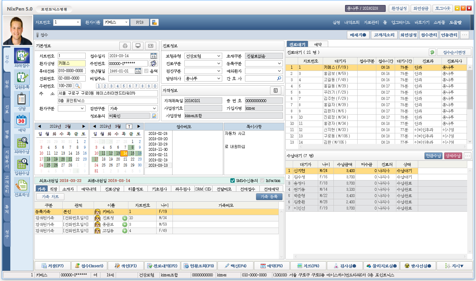The image size is (476, 281).
Task: Click the green refresh icon in 진료대기
Action: pyautogui.click(x=432, y=52)
